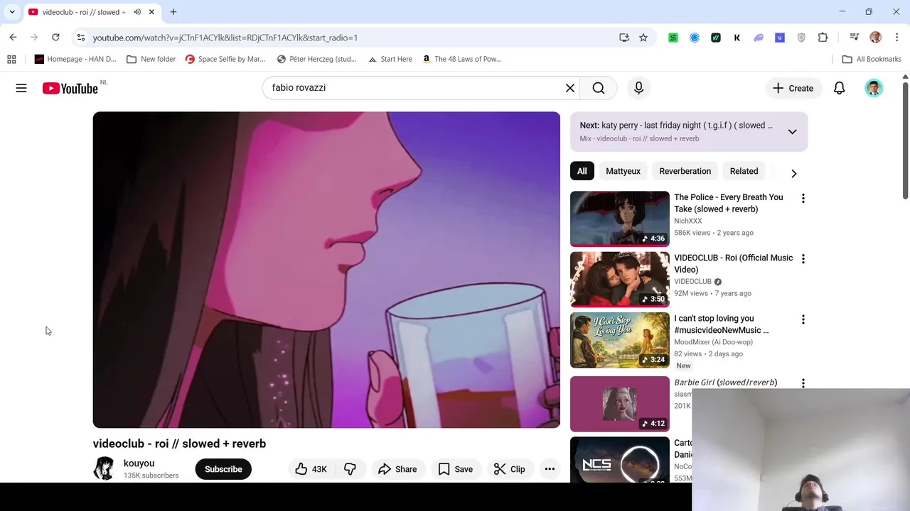
Task: Open the kouyou channel avatar
Action: (105, 468)
